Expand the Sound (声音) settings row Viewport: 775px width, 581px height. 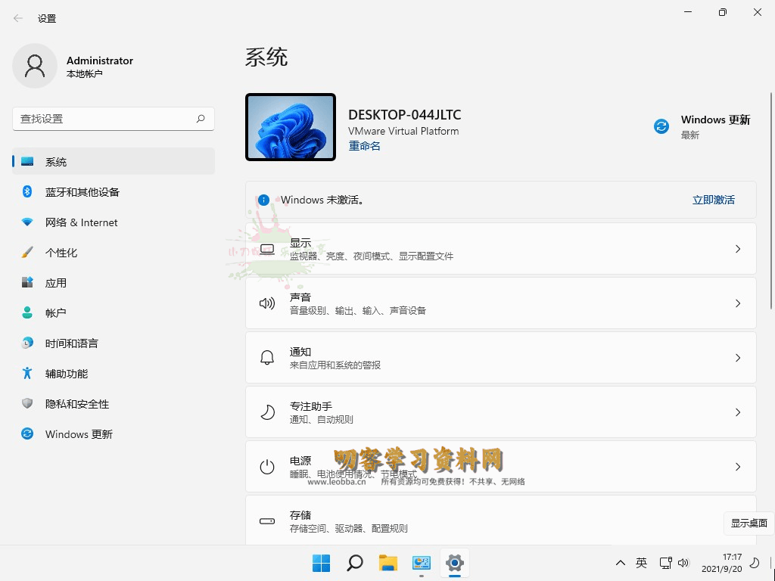[x=500, y=303]
